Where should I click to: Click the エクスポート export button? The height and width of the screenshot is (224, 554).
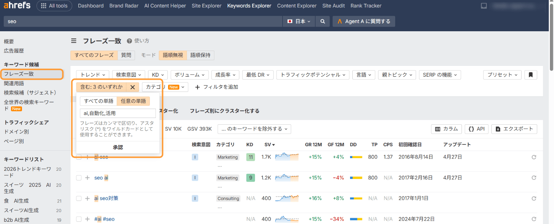(514, 129)
